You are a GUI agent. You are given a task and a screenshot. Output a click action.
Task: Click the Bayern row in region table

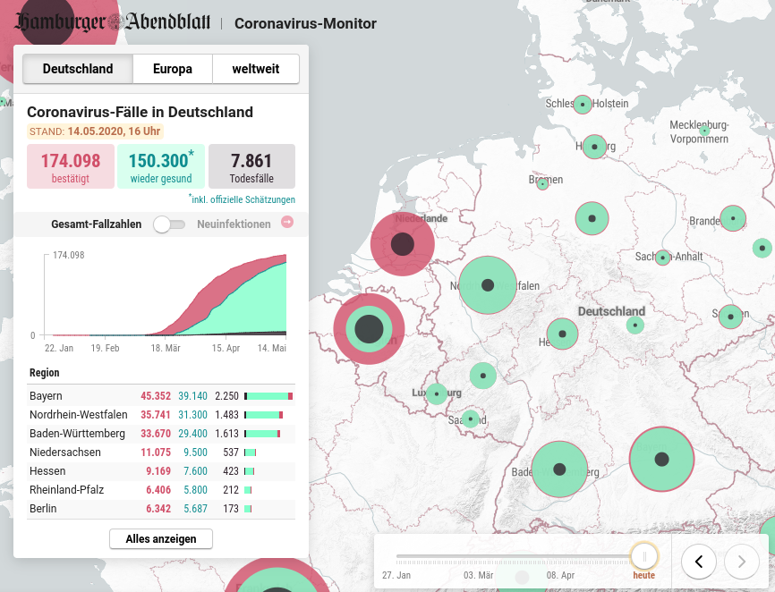[x=161, y=395]
